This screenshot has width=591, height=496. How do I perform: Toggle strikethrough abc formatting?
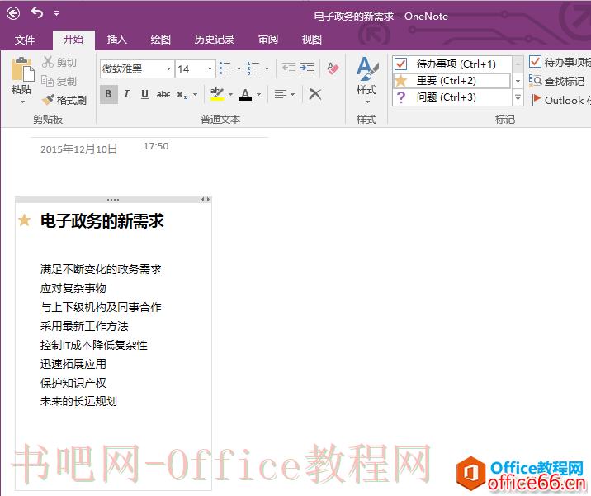163,94
